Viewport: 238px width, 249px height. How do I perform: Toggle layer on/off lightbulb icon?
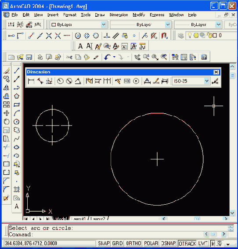(190, 35)
